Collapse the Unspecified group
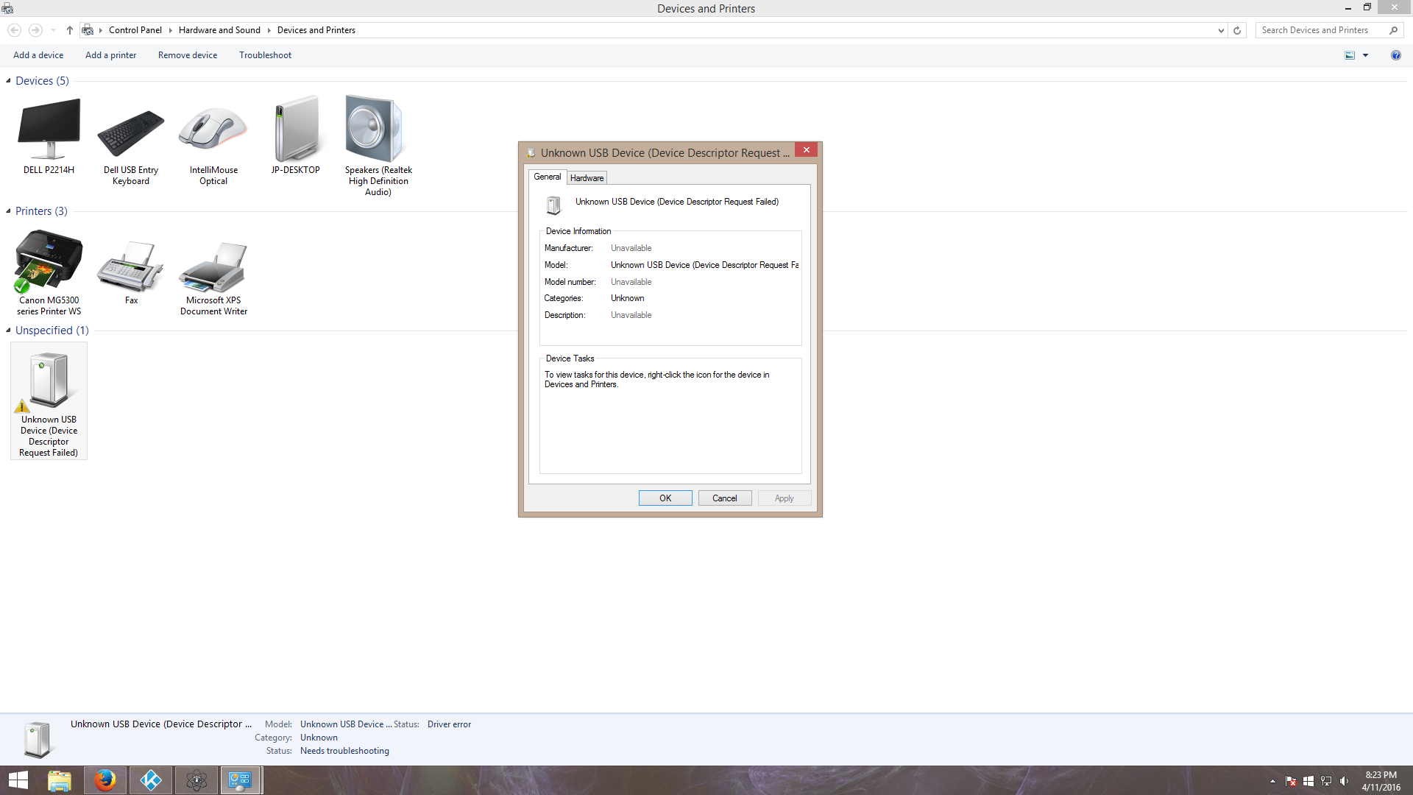The width and height of the screenshot is (1413, 795). [8, 331]
